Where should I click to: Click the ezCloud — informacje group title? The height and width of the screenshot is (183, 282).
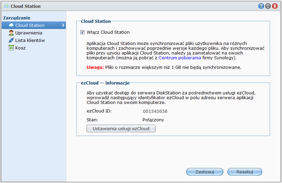105,83
